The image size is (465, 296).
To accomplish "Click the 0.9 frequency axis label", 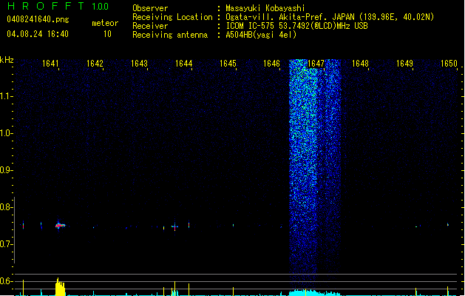I will [5, 170].
